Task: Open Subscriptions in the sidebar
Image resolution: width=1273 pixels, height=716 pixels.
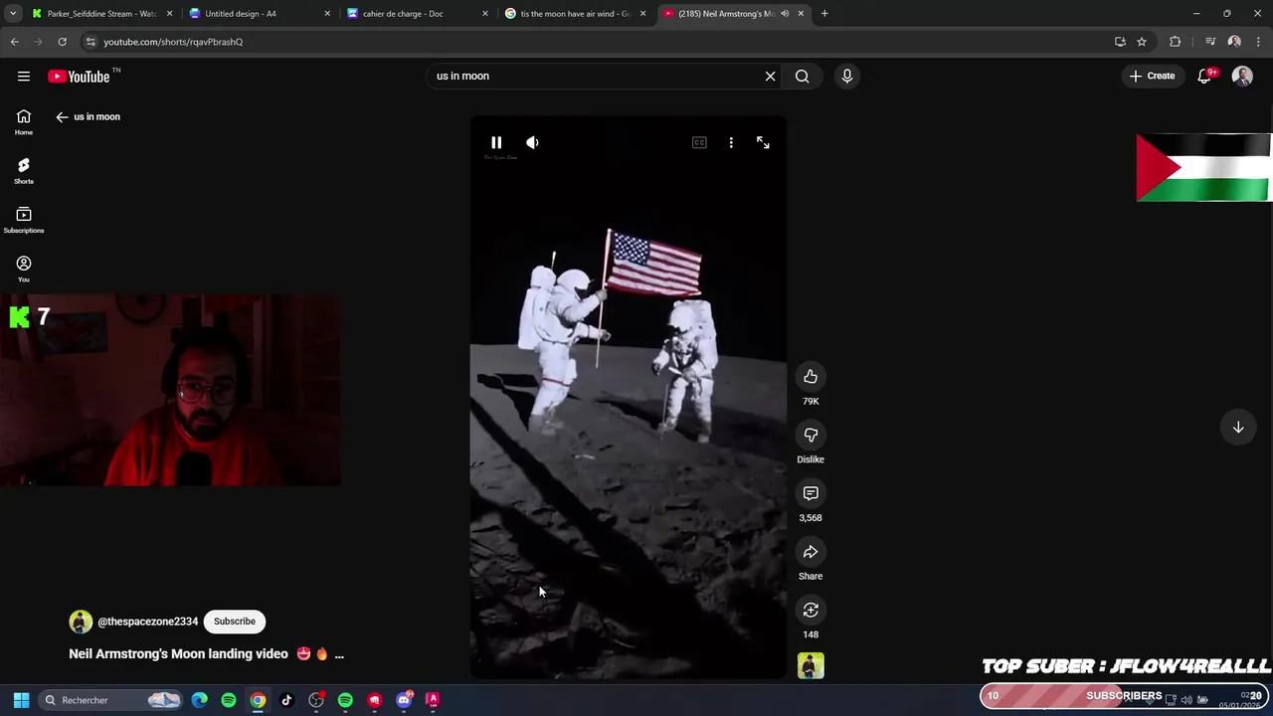Action: [24, 220]
